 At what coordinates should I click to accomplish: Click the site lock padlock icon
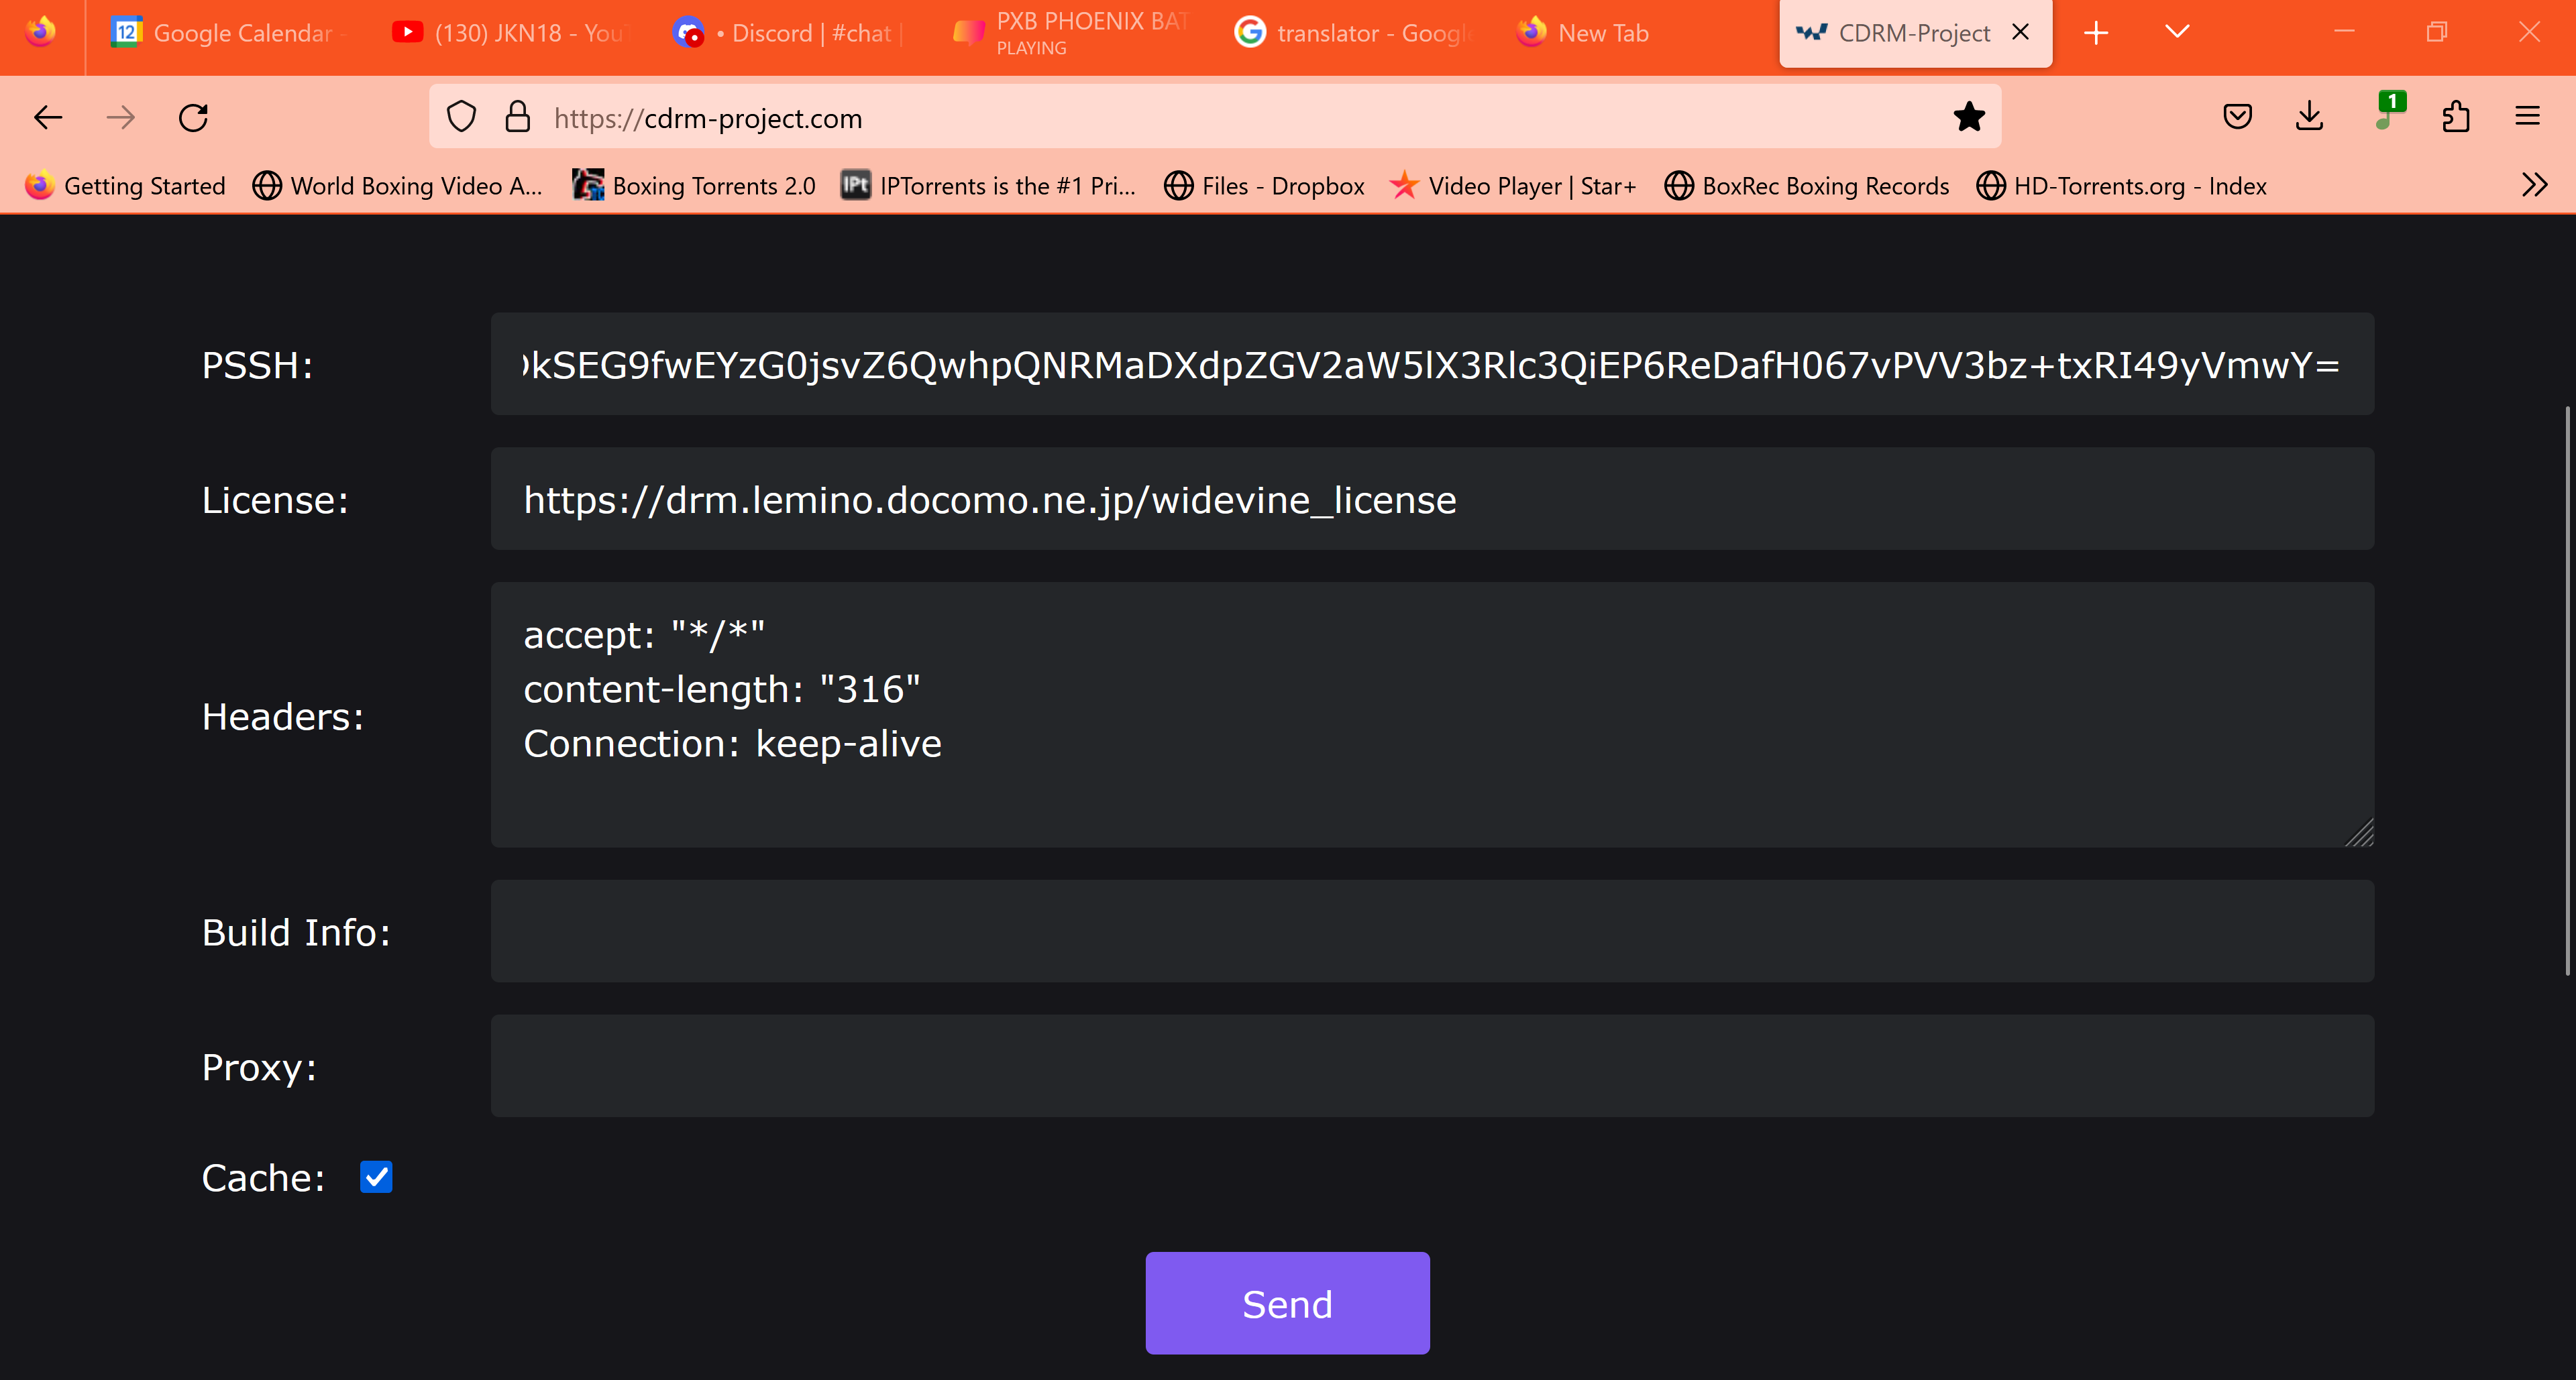(x=517, y=118)
